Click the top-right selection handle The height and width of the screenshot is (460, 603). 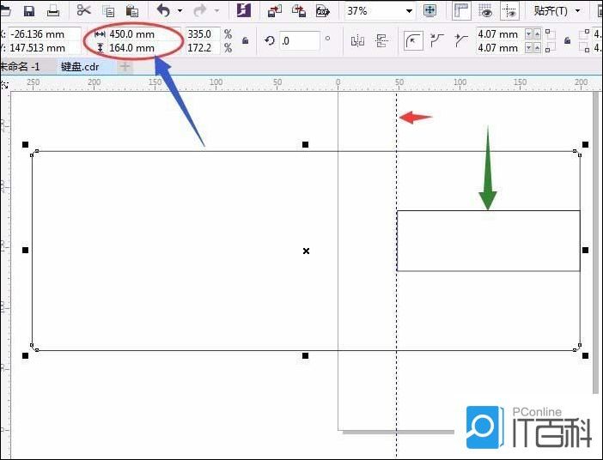[585, 144]
